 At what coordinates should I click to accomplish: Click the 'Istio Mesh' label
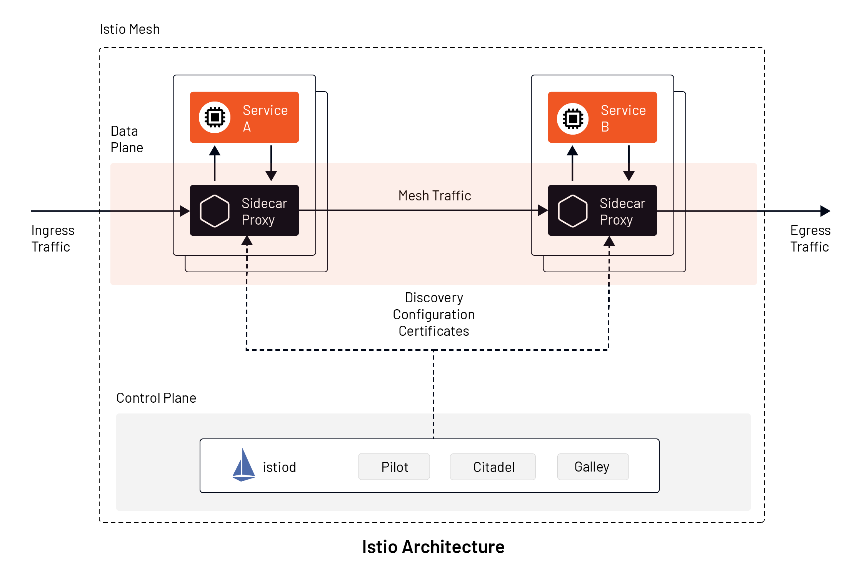tap(130, 29)
